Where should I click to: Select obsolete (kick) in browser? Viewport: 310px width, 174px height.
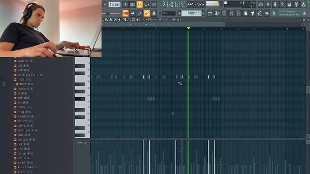point(26,121)
